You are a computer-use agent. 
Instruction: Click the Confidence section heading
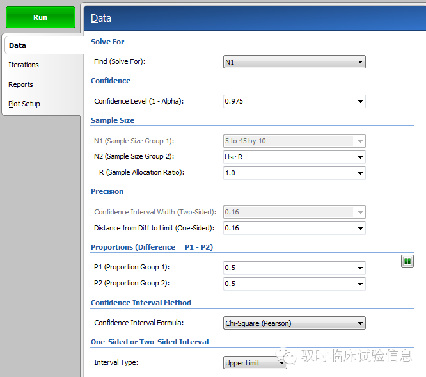111,81
